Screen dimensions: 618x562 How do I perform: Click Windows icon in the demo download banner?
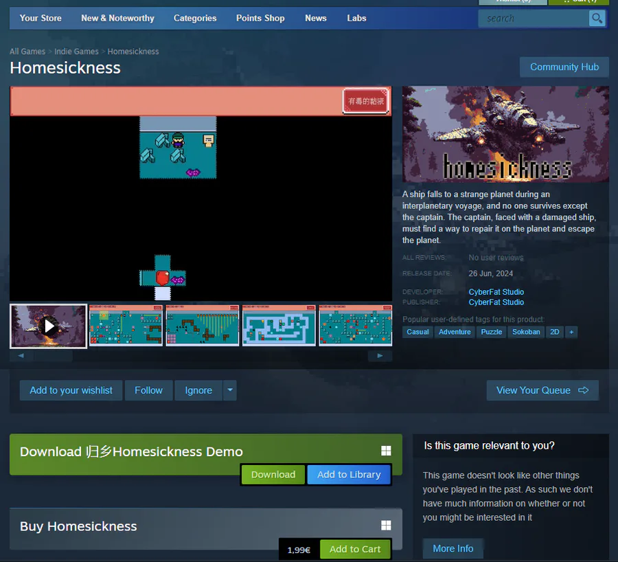pyautogui.click(x=386, y=451)
